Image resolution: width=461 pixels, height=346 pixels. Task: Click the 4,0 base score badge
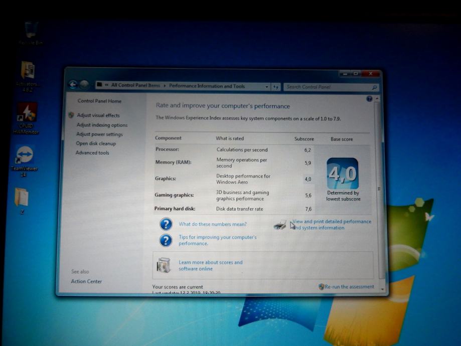coord(343,174)
